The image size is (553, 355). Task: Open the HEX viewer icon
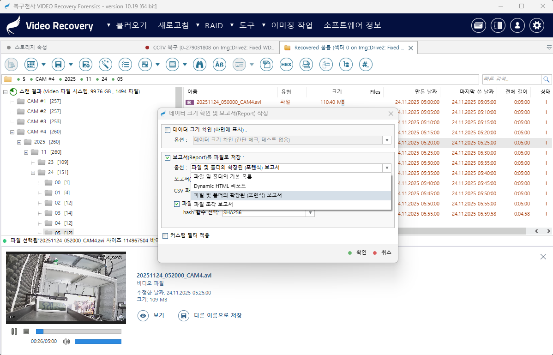tap(286, 65)
